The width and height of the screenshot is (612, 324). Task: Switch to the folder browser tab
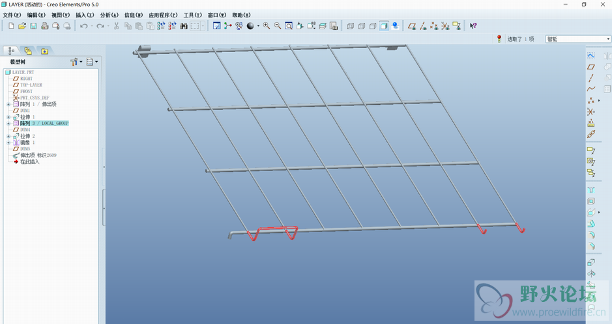[x=28, y=51]
